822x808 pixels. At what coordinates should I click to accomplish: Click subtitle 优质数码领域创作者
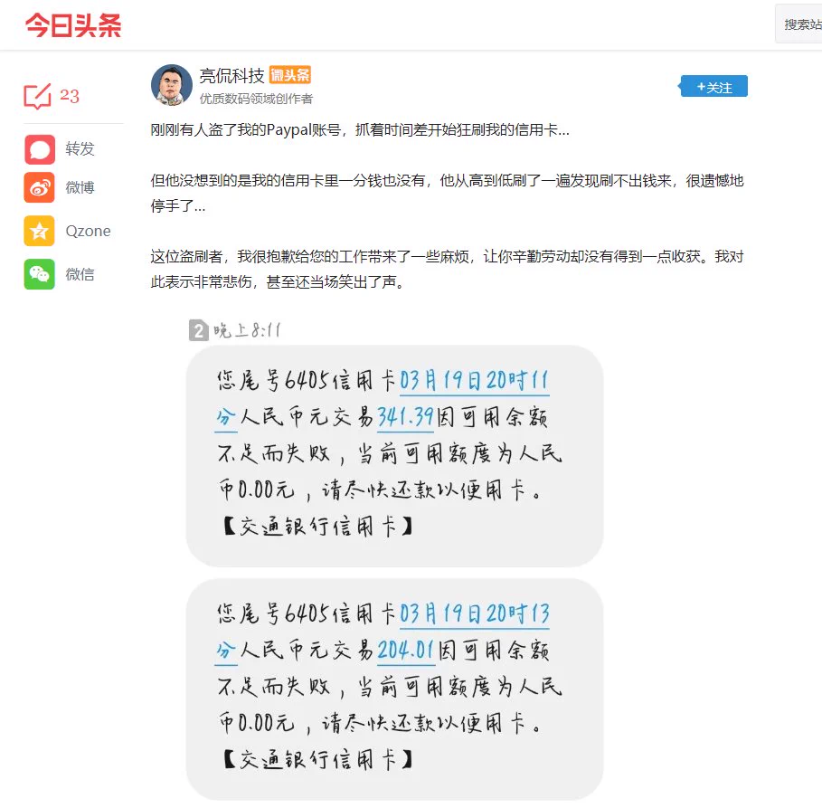tap(256, 99)
